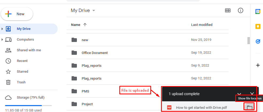Viewport: 263px width, 112px height.
Task: Click the folder icon of the new row
Action: tap(74, 40)
